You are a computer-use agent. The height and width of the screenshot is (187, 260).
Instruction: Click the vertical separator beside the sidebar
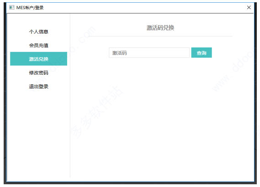[x=70, y=96]
